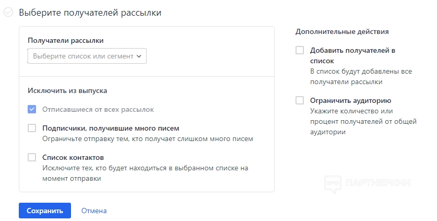The width and height of the screenshot is (437, 221).
Task: Click the chevron arrow in the recipients dropdown
Action: [139, 56]
